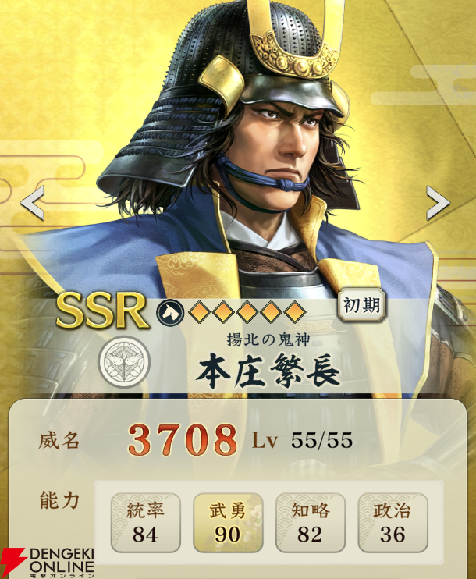The image size is (476, 579).
Task: Select the first orange rarity diamond
Action: pos(200,312)
